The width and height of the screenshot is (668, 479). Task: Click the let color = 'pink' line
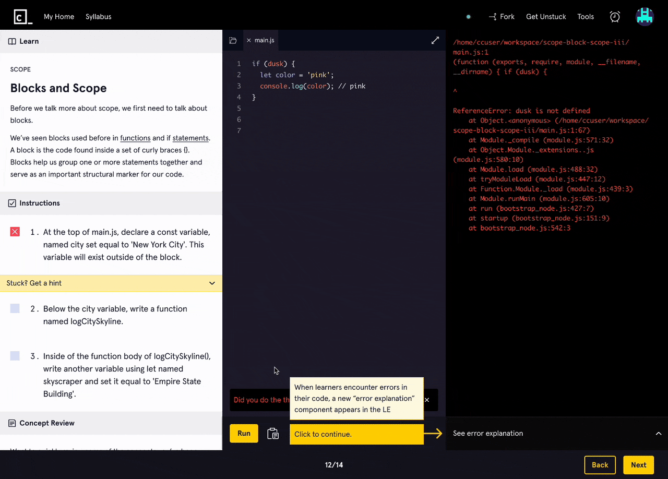297,75
